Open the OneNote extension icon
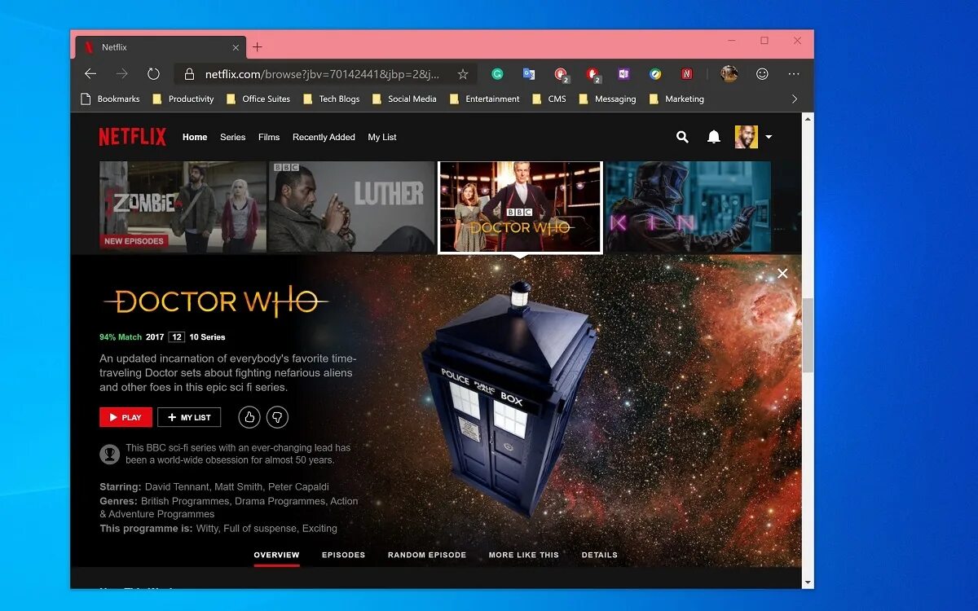The width and height of the screenshot is (978, 611). tap(623, 74)
